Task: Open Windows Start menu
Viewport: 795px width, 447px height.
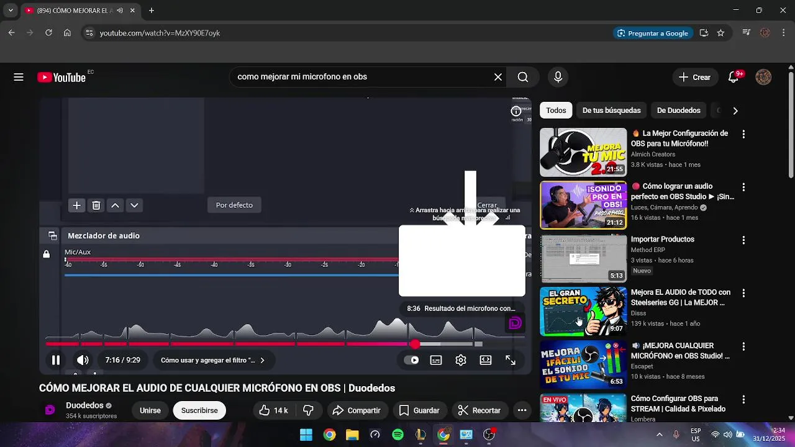Action: pos(306,435)
